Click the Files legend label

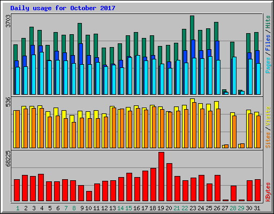268,43
